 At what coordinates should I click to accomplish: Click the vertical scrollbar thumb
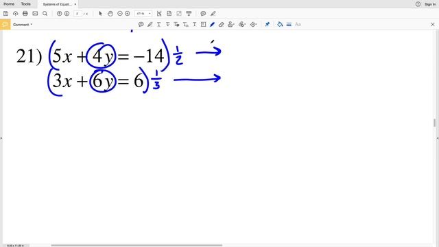434,123
